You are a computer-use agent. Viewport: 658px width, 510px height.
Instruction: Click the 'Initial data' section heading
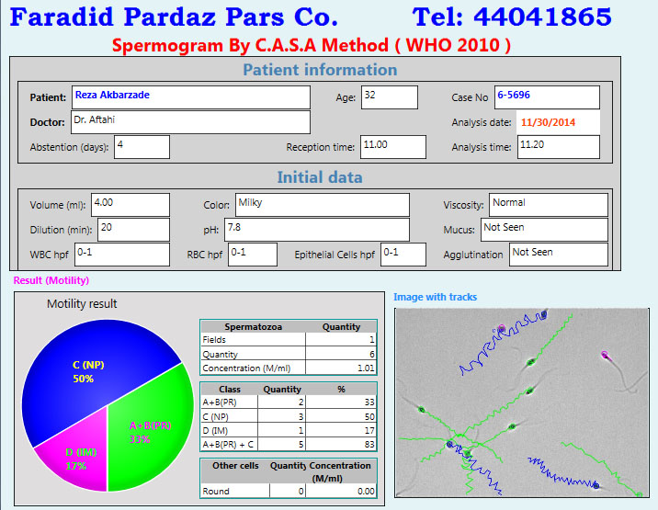(x=320, y=177)
